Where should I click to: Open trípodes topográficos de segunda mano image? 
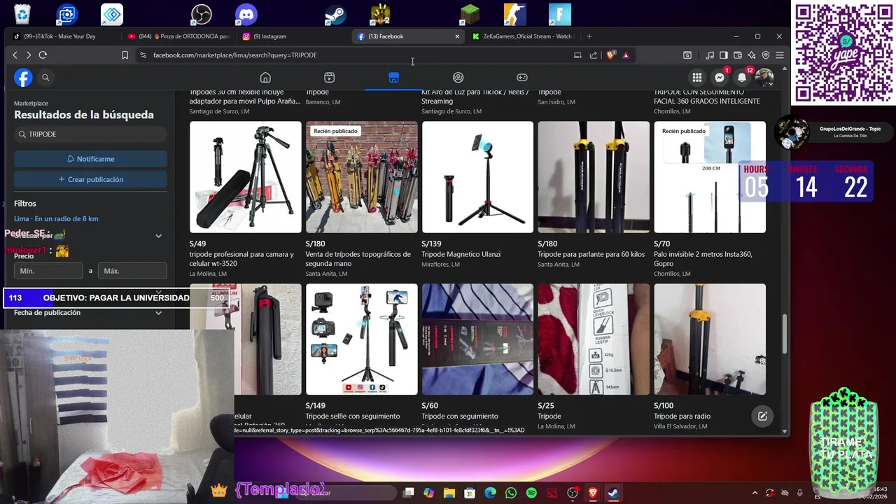point(362,177)
